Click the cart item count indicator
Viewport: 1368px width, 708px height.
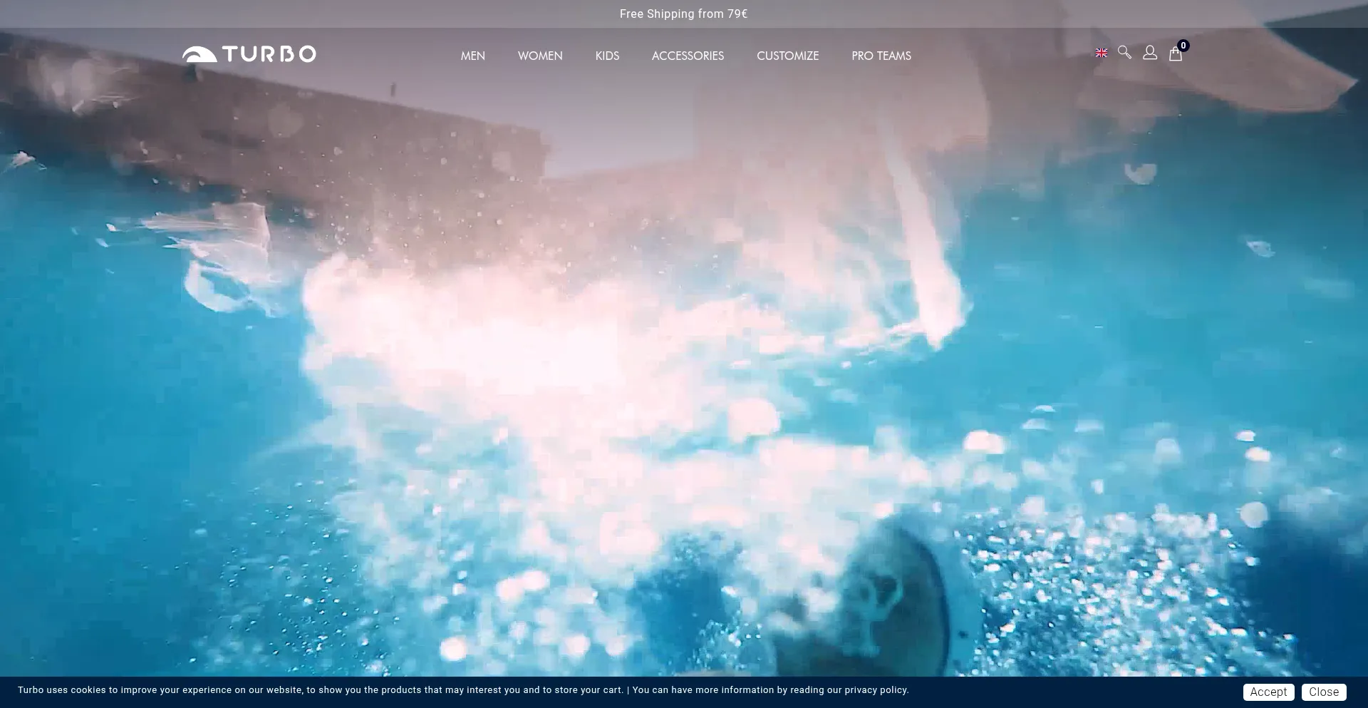coord(1183,45)
